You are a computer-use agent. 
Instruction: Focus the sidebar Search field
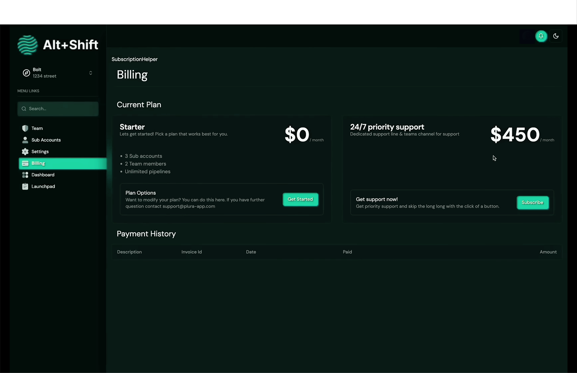pyautogui.click(x=58, y=109)
